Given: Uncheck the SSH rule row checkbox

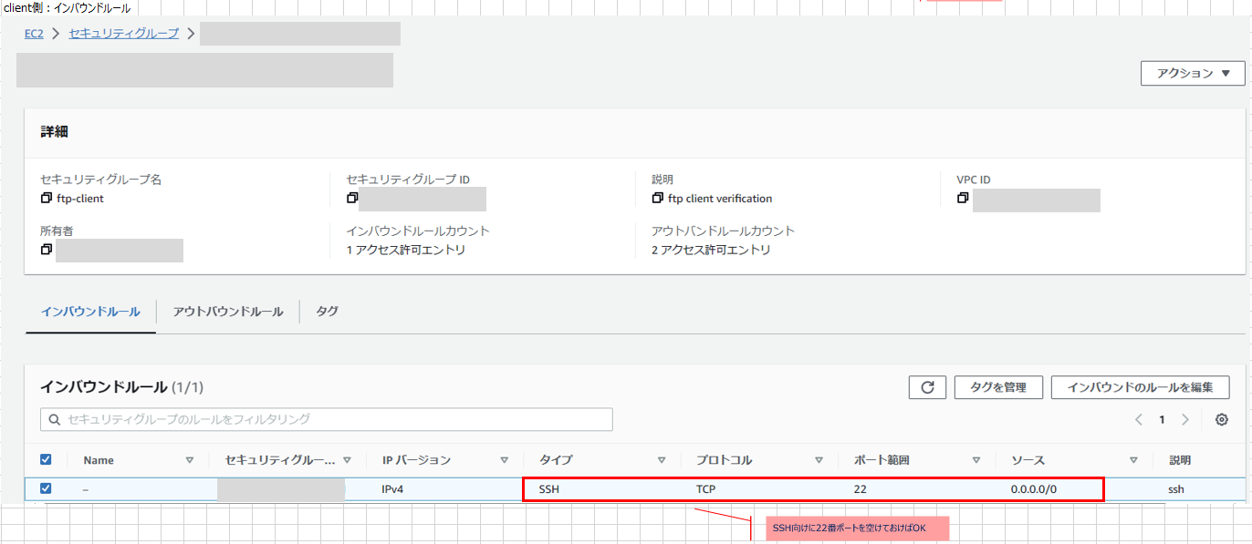Looking at the screenshot, I should pyautogui.click(x=46, y=488).
